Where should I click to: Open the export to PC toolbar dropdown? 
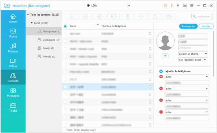(x=114, y=17)
